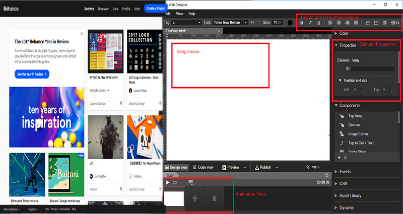Expand the Events panel

(x=346, y=172)
